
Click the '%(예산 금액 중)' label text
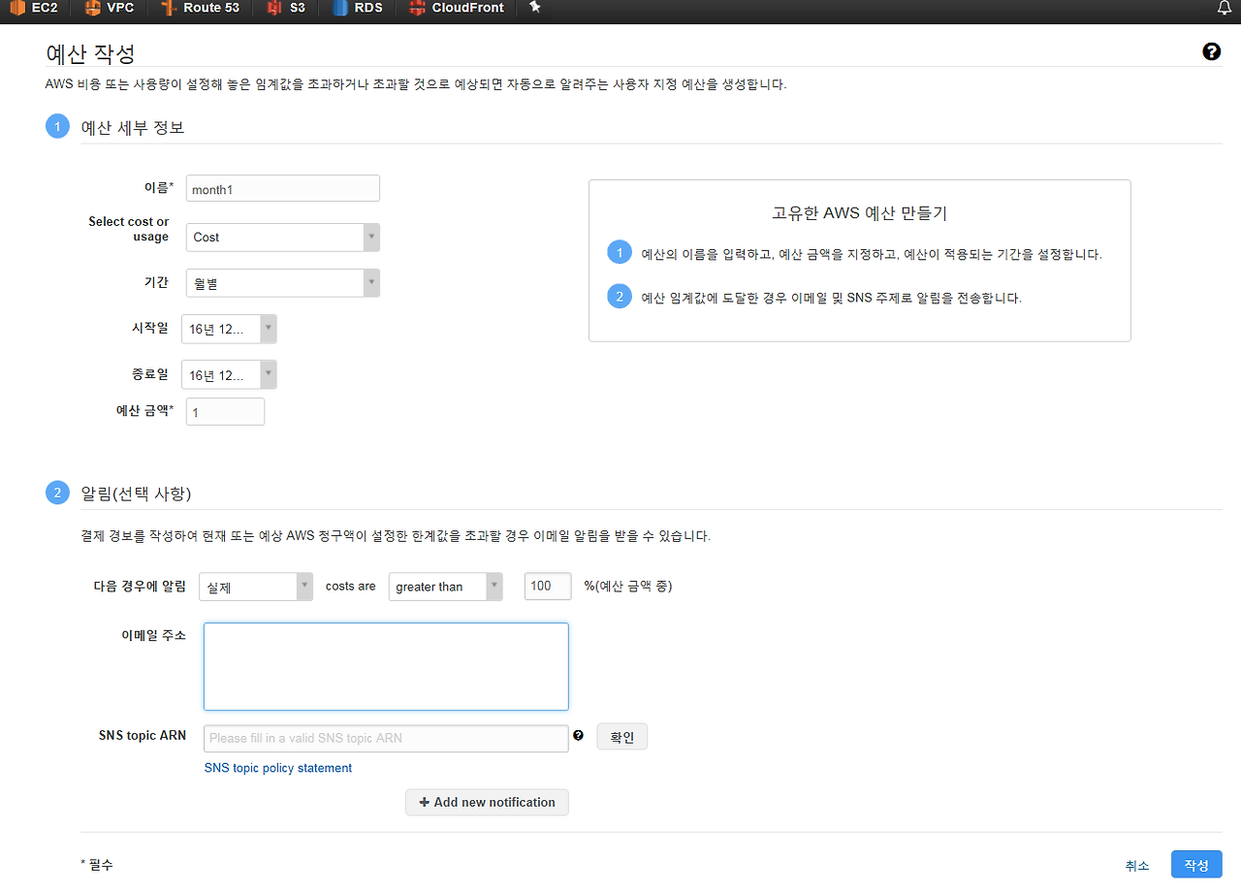tap(627, 586)
